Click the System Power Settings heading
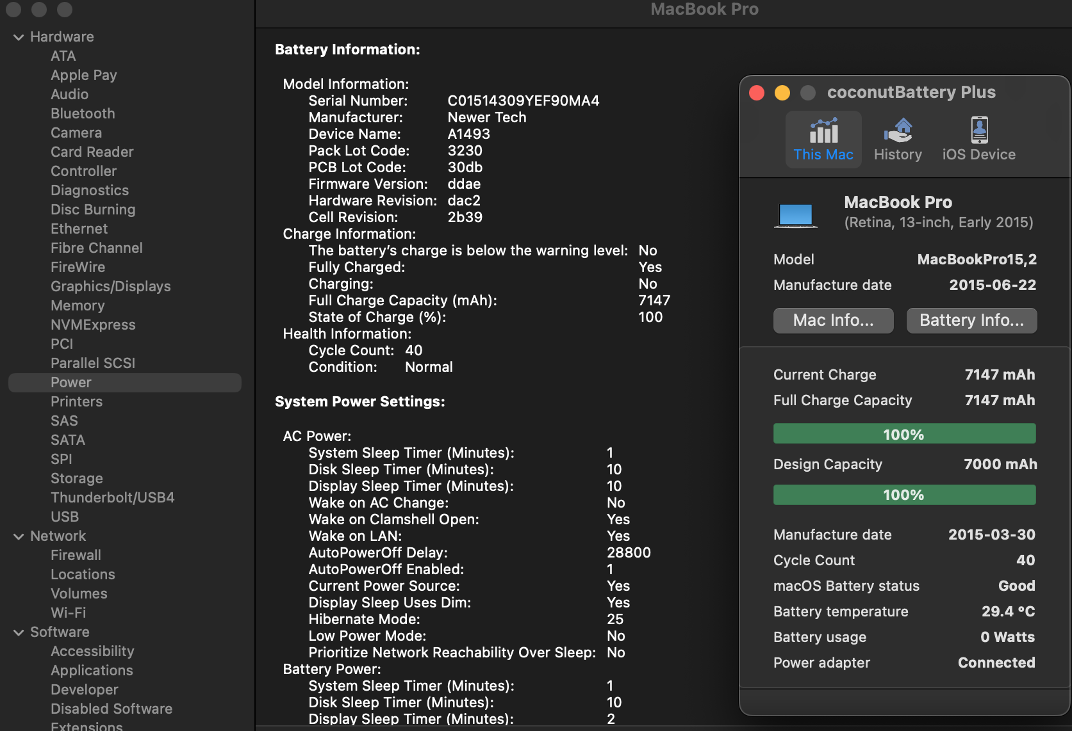The image size is (1072, 731). click(360, 402)
